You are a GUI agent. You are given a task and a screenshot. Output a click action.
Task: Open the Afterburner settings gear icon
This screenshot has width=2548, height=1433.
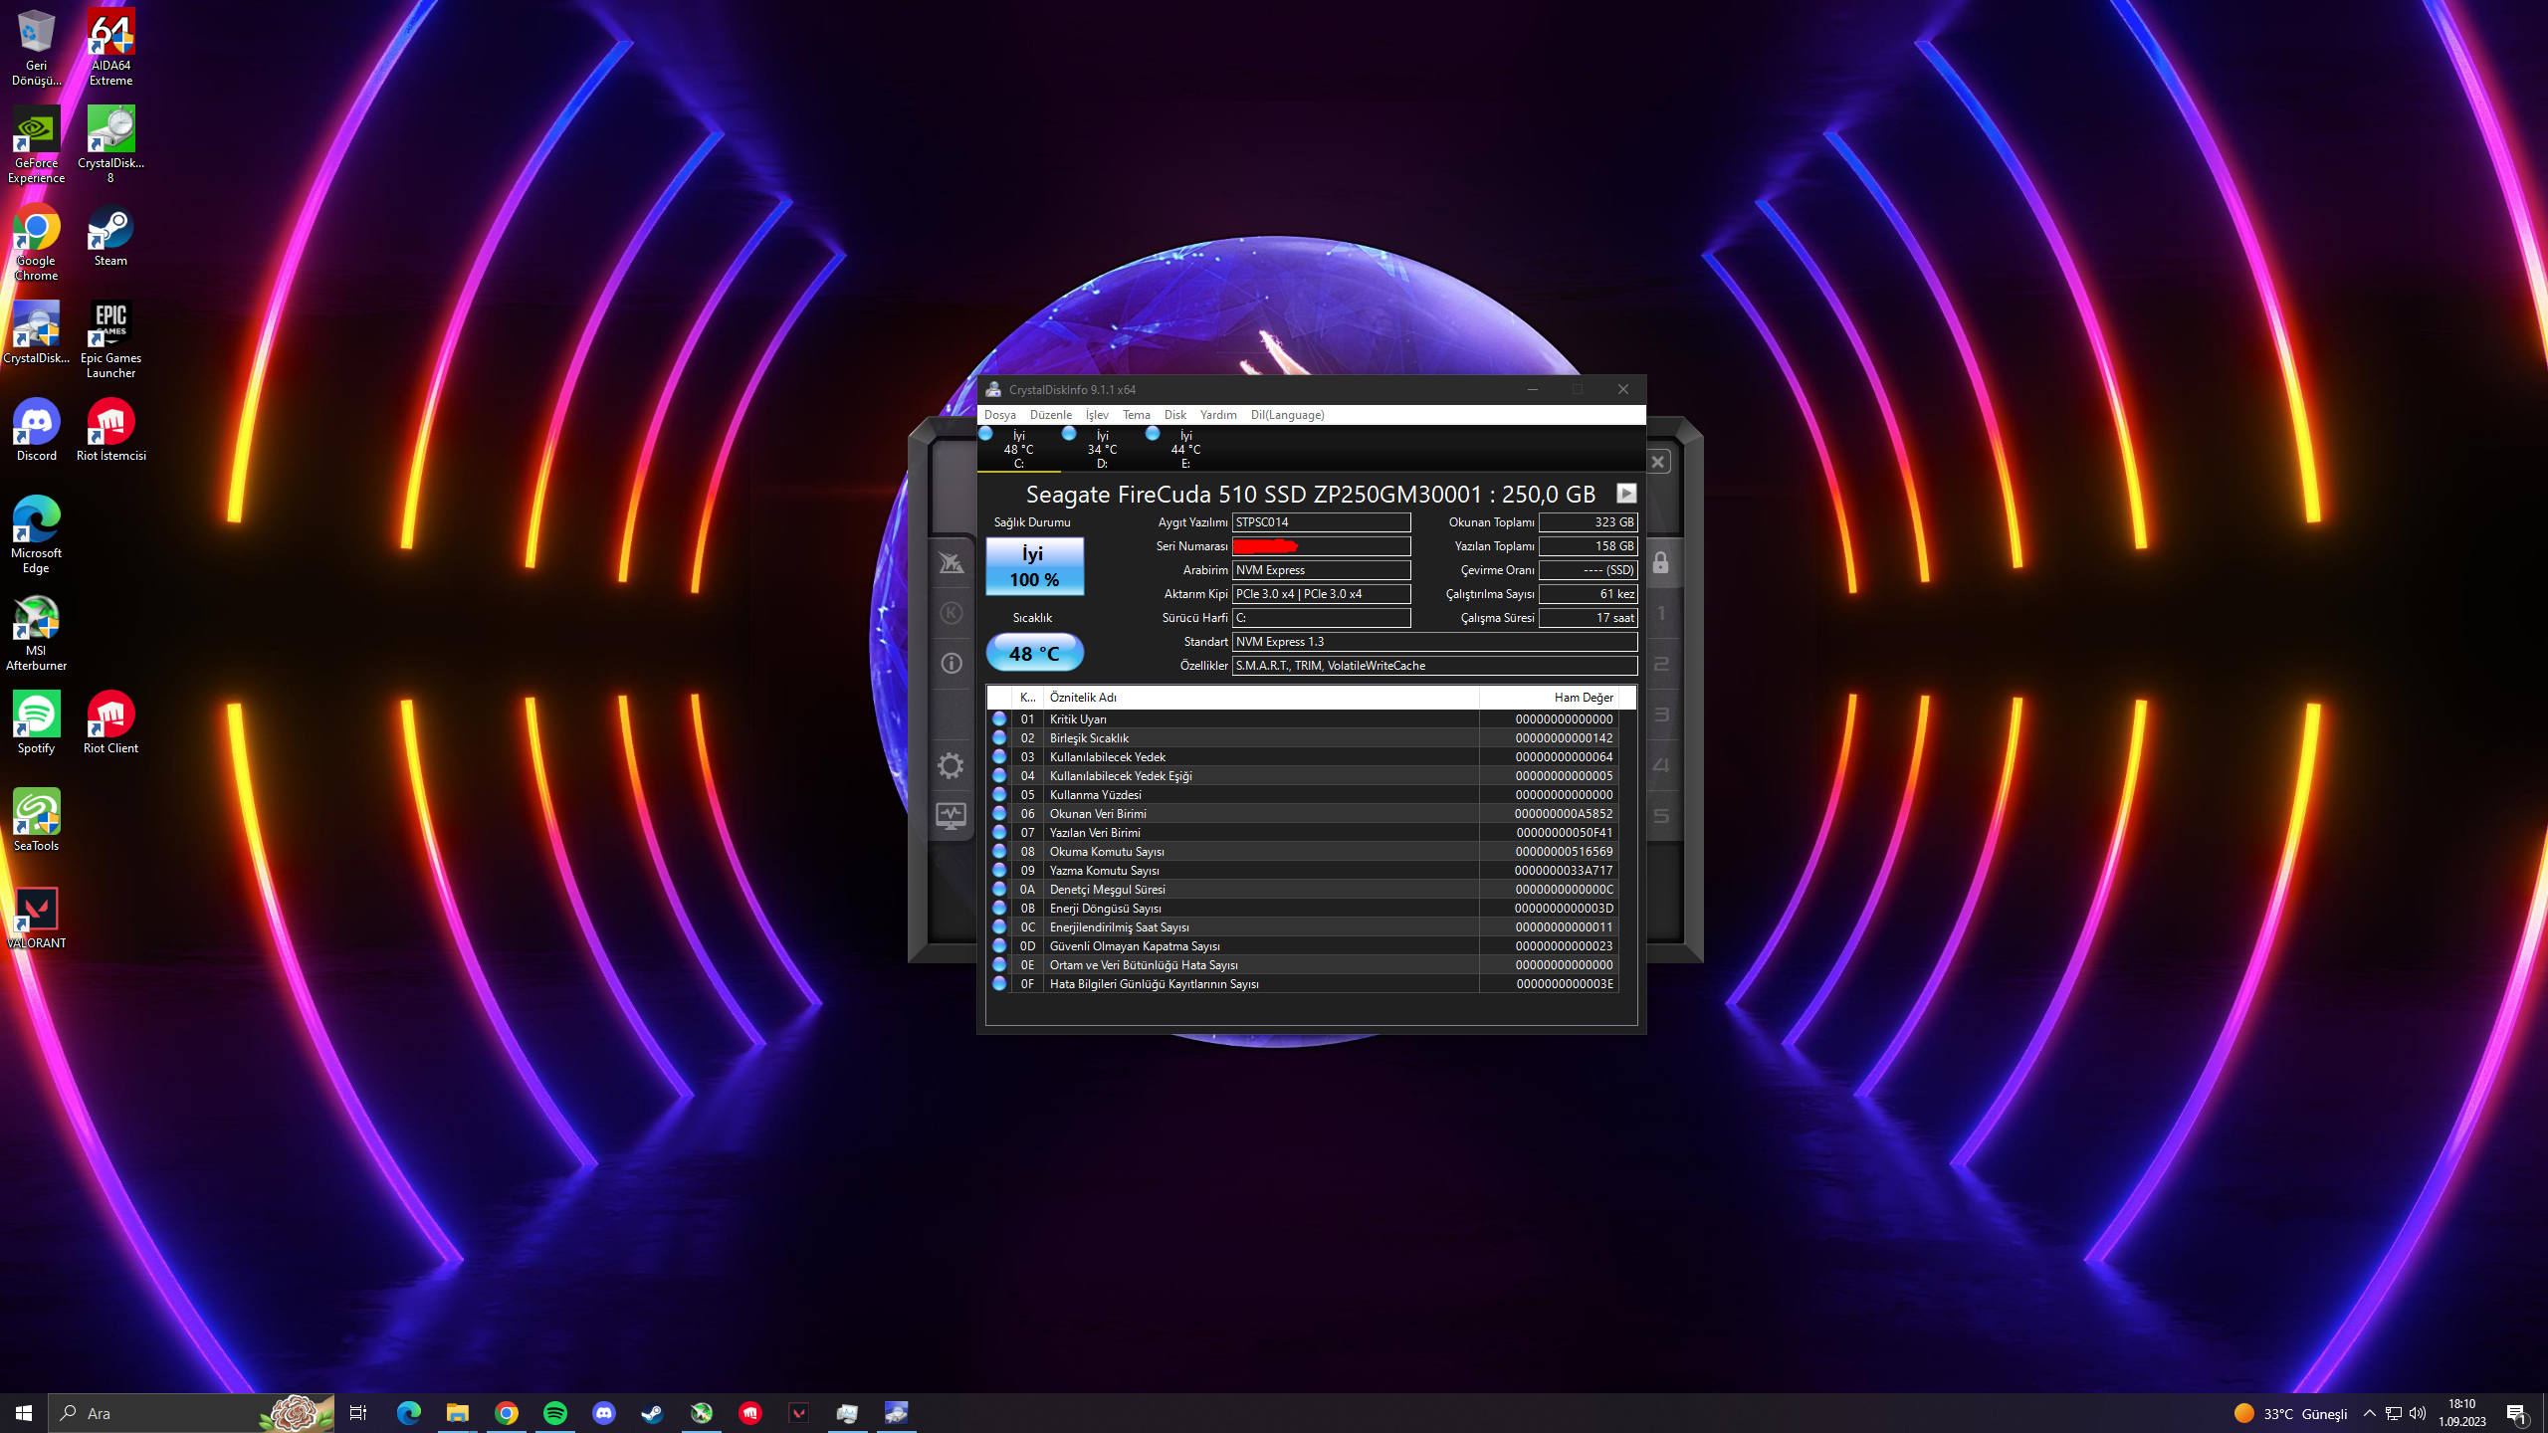pos(952,765)
